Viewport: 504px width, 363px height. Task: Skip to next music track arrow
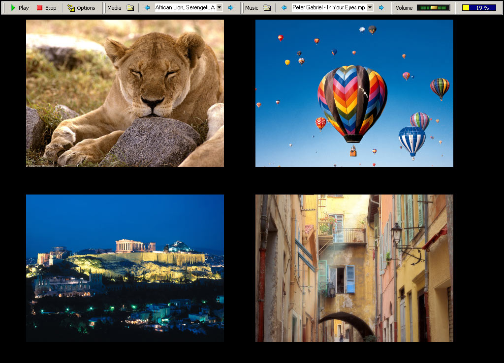coord(381,8)
